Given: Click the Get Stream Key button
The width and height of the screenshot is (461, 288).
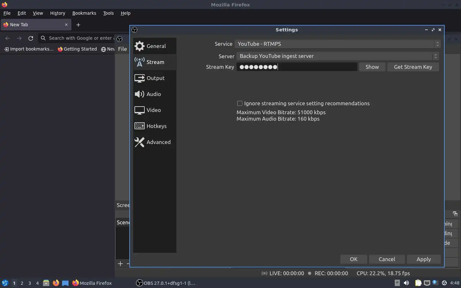Looking at the screenshot, I should (413, 67).
